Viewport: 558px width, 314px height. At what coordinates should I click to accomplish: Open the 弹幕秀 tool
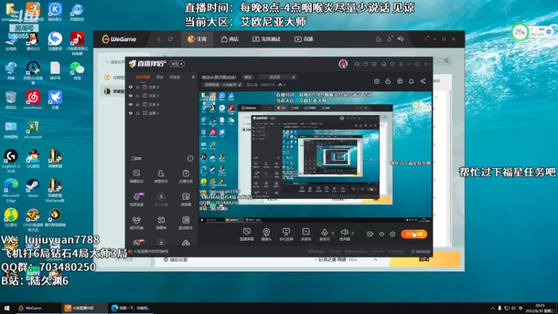161,223
